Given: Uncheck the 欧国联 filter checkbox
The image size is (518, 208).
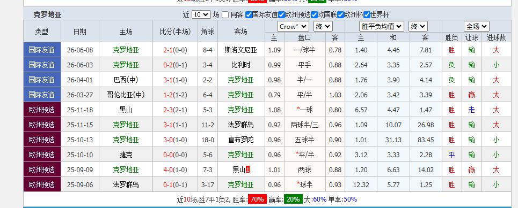Looking at the screenshot, I should (x=314, y=15).
